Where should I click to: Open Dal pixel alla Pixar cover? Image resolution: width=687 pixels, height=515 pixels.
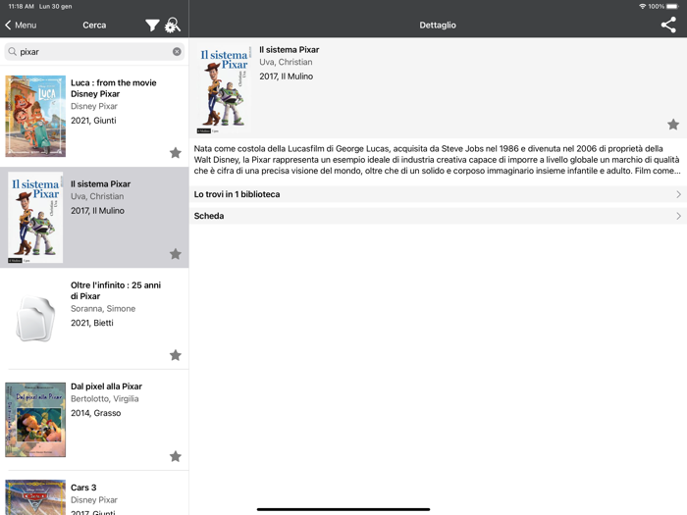click(35, 420)
